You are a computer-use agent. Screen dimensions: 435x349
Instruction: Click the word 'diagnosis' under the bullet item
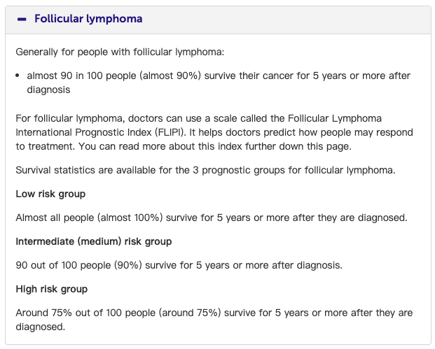pos(48,90)
